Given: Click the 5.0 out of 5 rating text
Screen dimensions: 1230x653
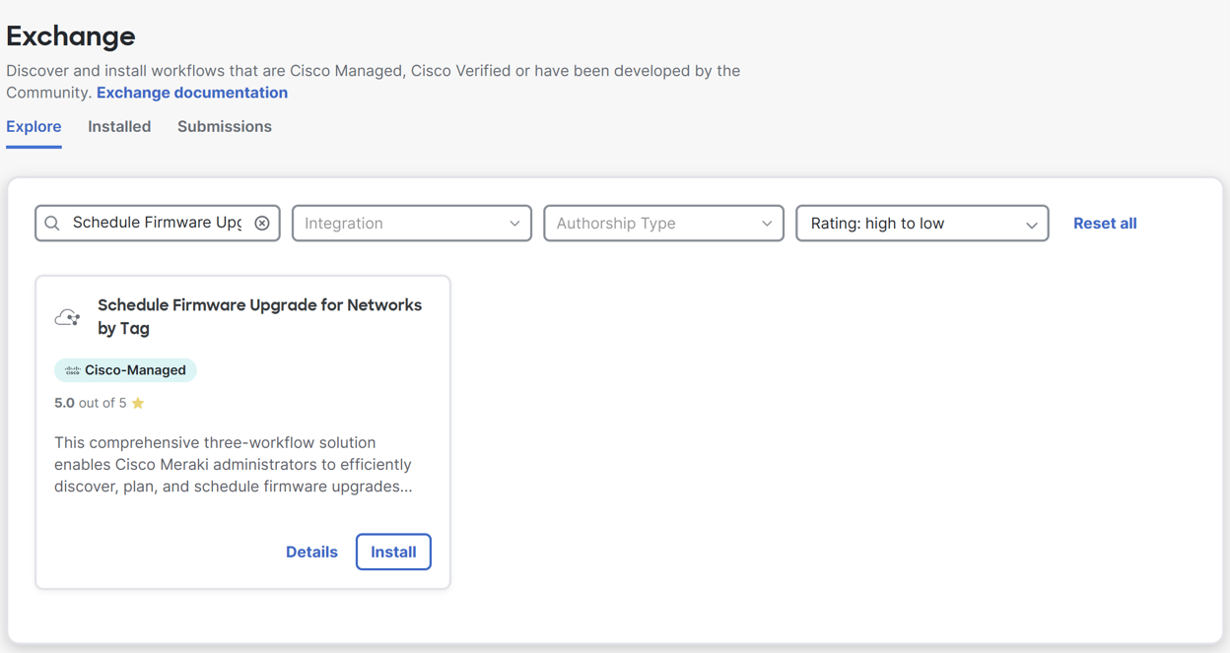Looking at the screenshot, I should tap(91, 403).
